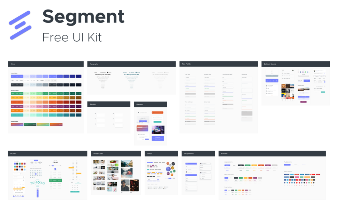Open the mountain lake photo in Image Lists
The height and width of the screenshot is (212, 343).
(127, 164)
